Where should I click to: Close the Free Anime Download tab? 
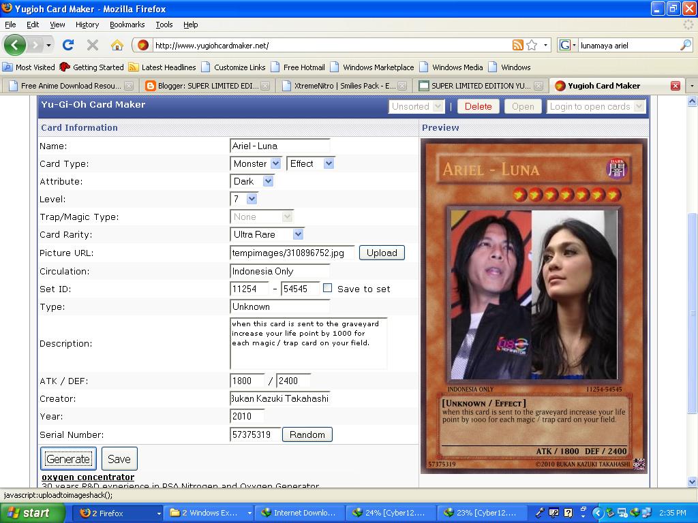[129, 86]
